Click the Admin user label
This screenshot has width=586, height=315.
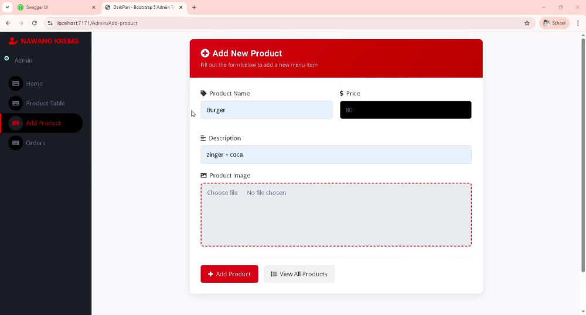[x=23, y=60]
